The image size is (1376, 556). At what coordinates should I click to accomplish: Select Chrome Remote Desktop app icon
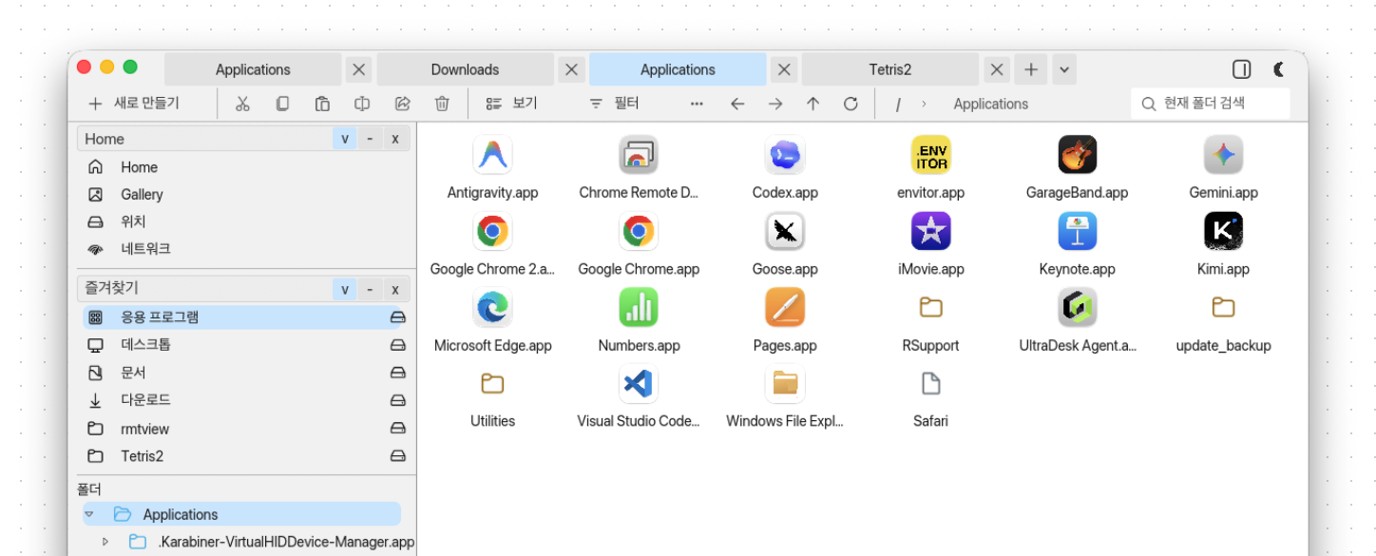click(639, 155)
